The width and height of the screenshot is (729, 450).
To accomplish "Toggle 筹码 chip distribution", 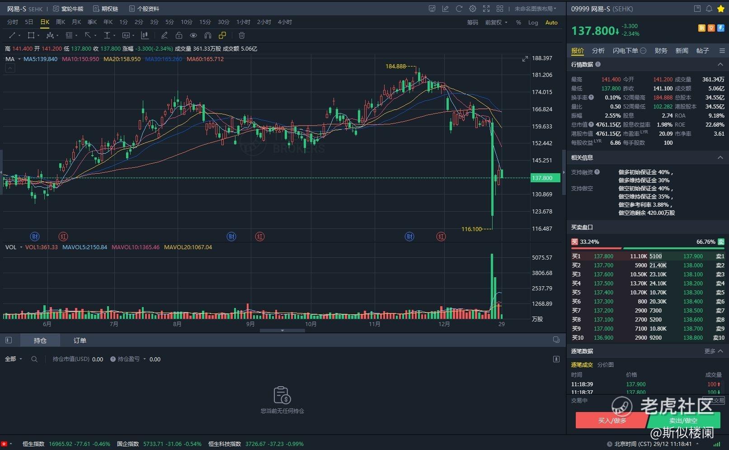I will click(472, 23).
